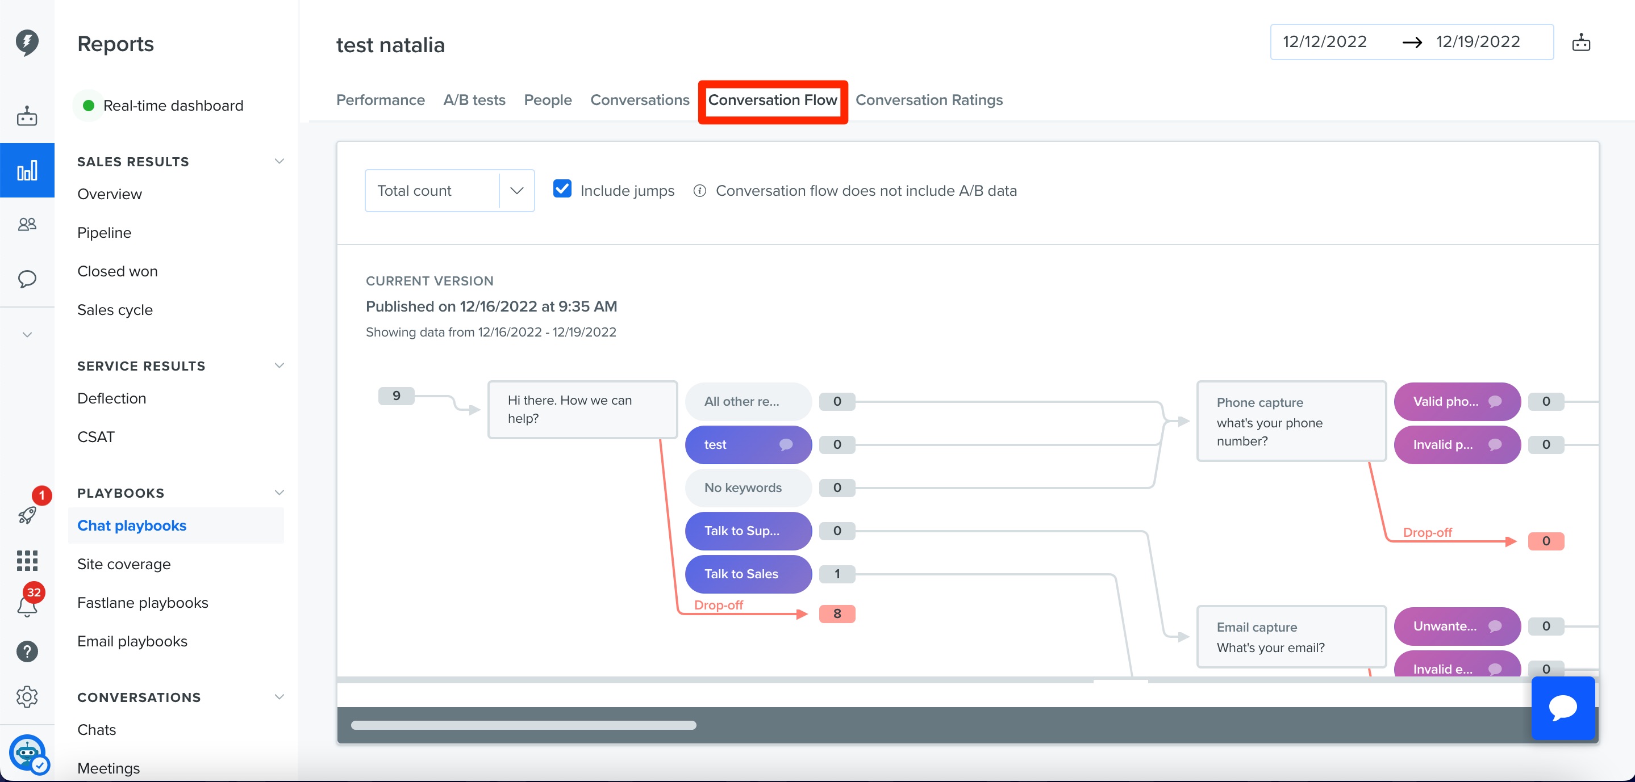Uncheck the Include jumps checkbox
The height and width of the screenshot is (782, 1635).
pyautogui.click(x=562, y=190)
